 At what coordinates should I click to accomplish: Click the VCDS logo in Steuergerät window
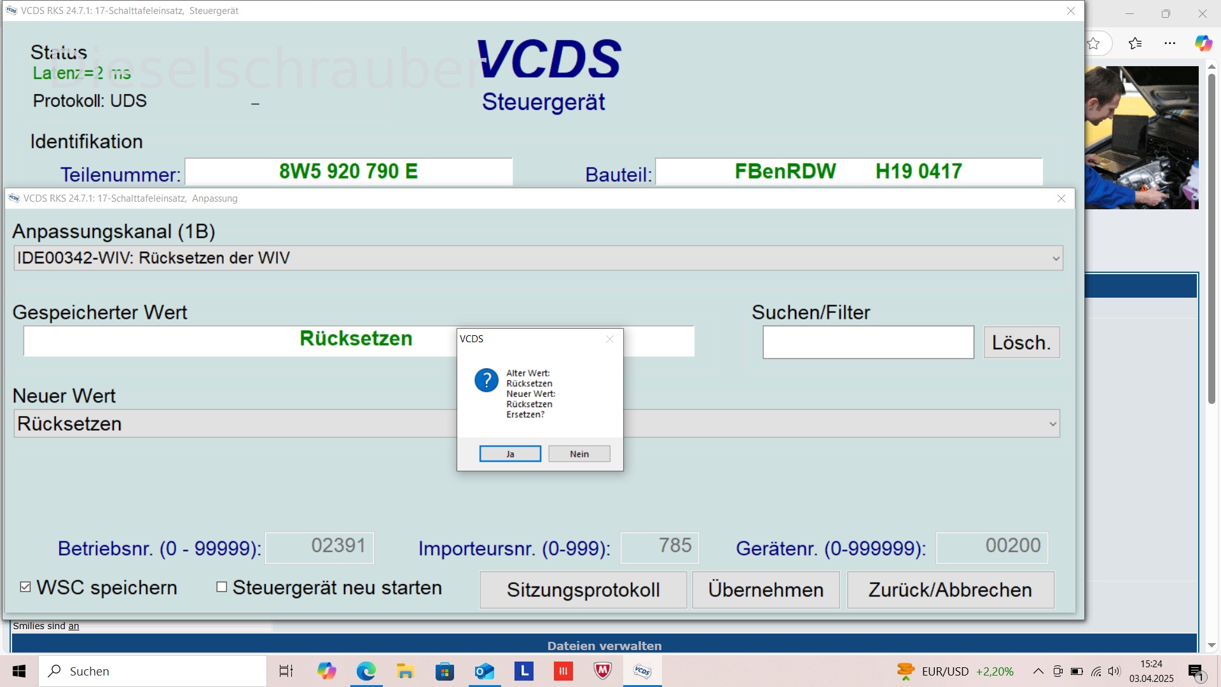pos(549,59)
